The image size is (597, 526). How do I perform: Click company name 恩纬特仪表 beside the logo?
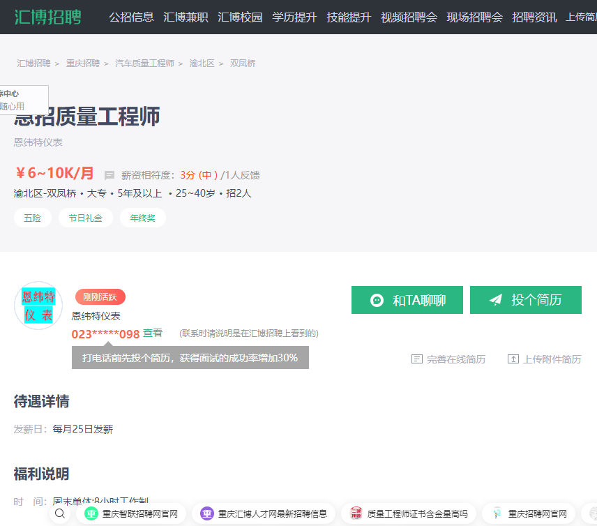pyautogui.click(x=96, y=316)
